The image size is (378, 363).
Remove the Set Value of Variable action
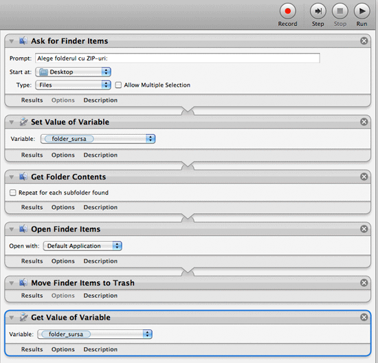(x=364, y=122)
